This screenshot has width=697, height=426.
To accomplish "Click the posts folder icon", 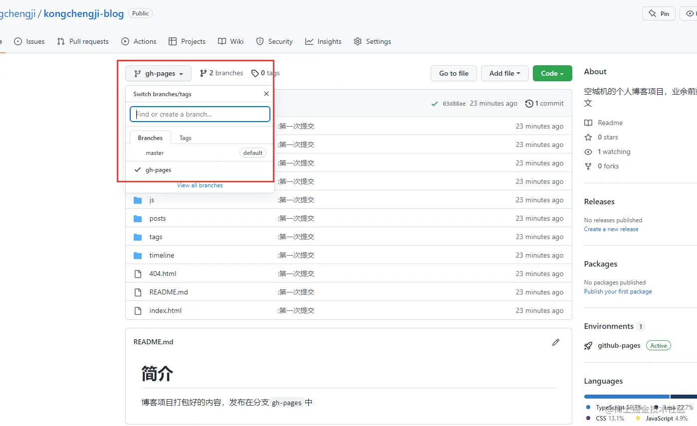I will [138, 218].
